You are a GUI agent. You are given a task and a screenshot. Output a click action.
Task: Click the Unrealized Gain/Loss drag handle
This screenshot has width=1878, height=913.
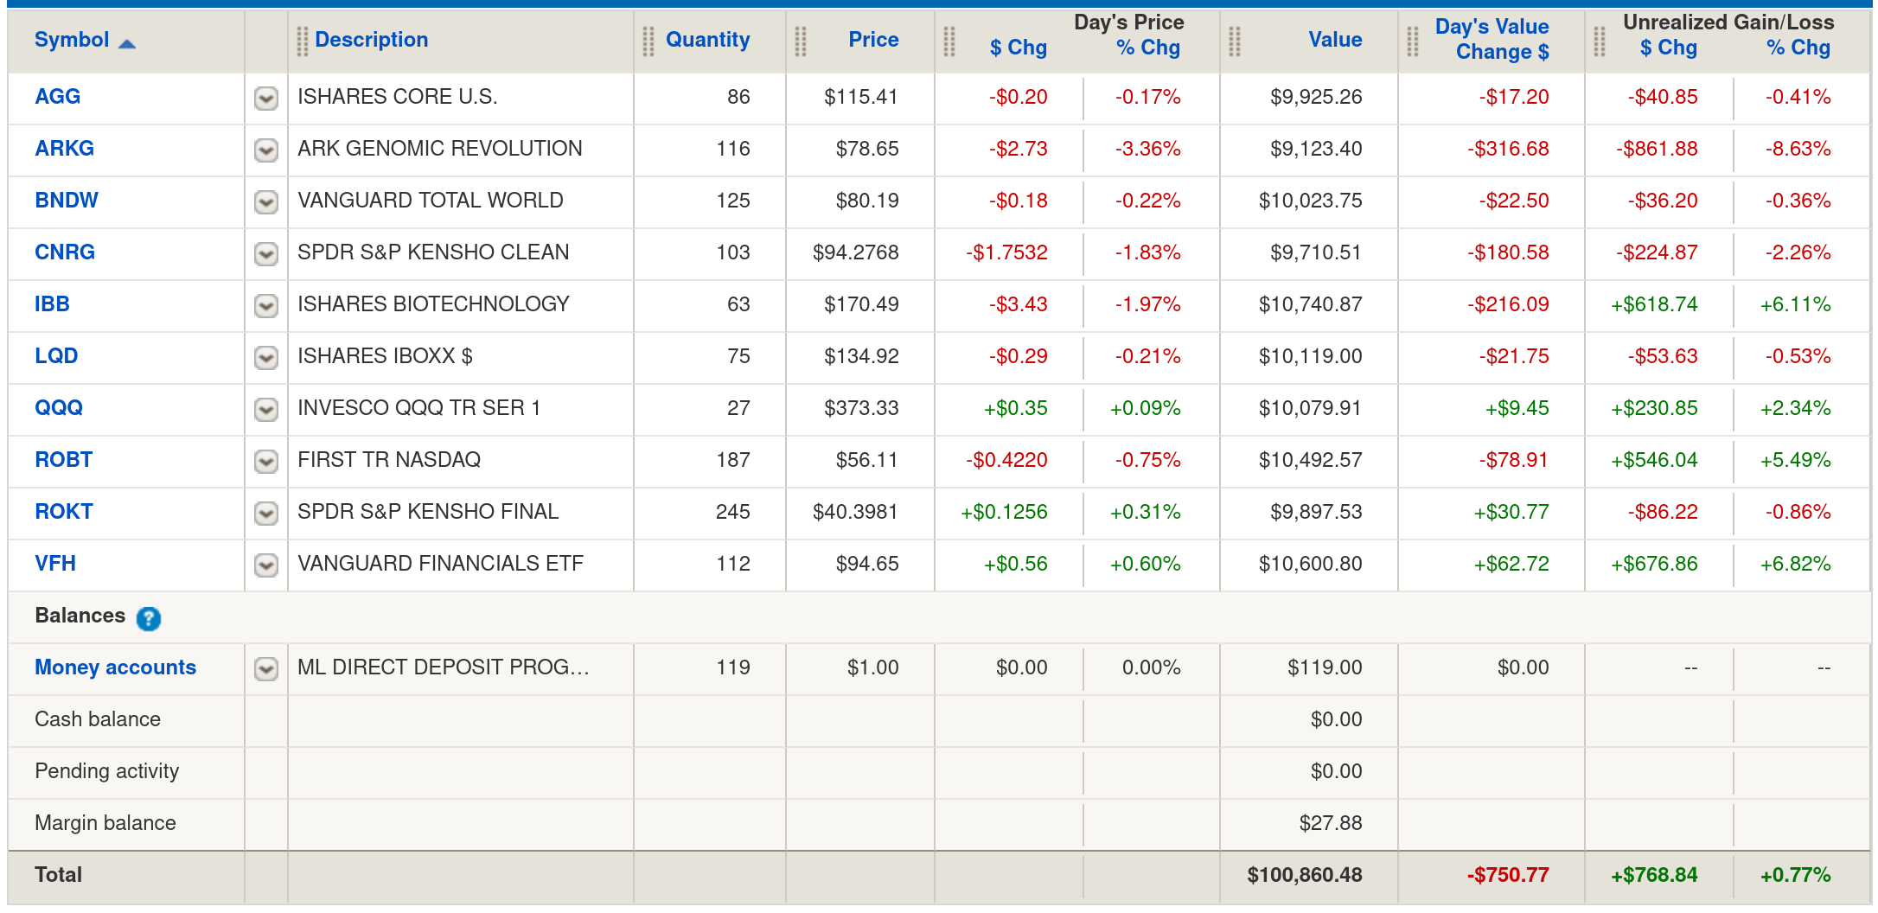[x=1600, y=41]
